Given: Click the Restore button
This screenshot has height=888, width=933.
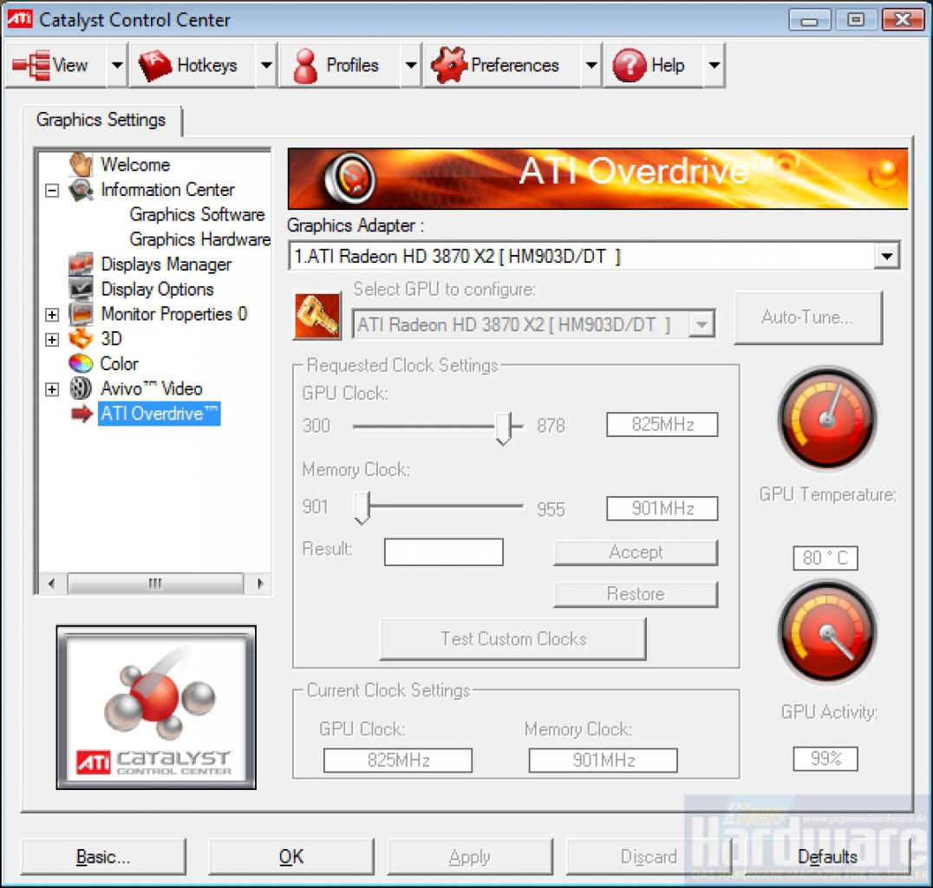Looking at the screenshot, I should point(636,594).
